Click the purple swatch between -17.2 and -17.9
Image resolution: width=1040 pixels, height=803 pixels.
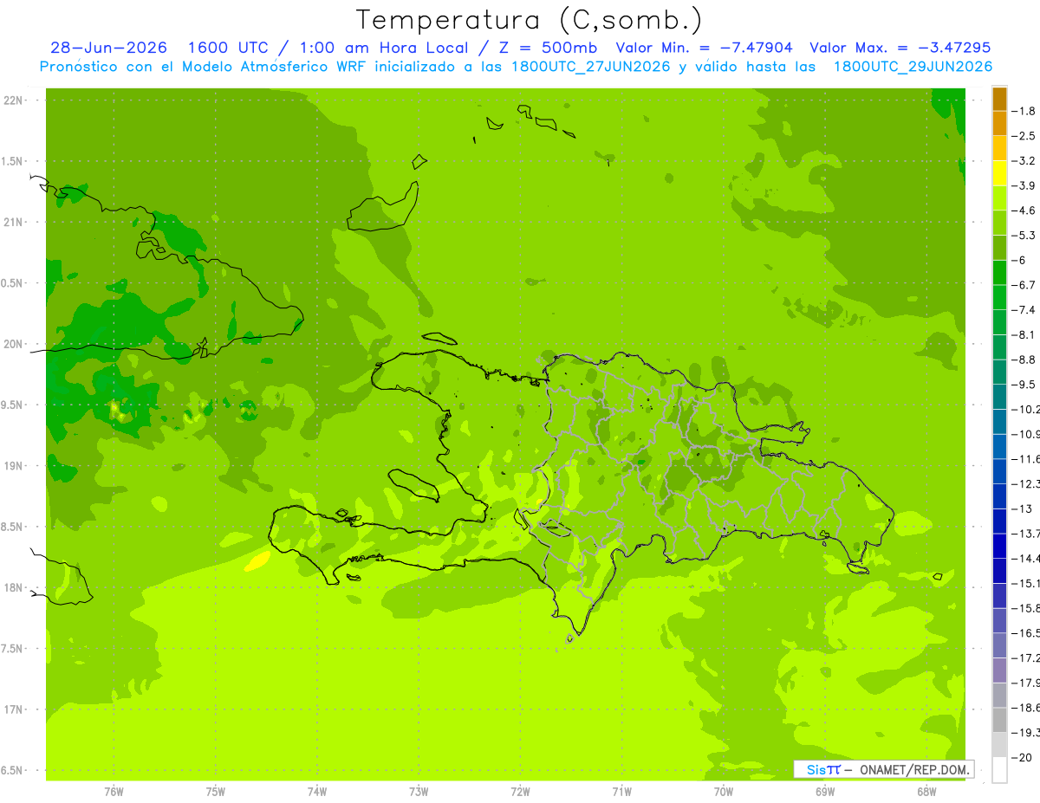pos(999,670)
